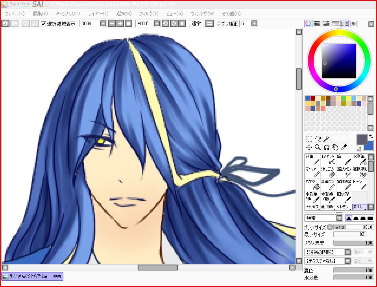Rotate canvas clockwise button

(174, 24)
